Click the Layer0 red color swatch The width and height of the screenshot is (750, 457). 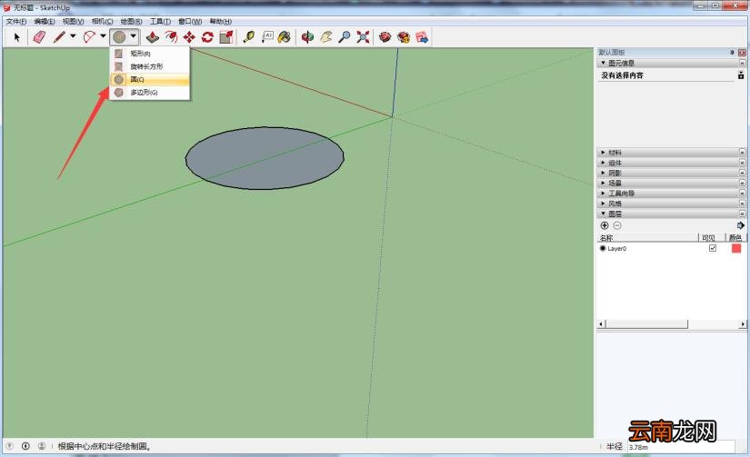[736, 248]
